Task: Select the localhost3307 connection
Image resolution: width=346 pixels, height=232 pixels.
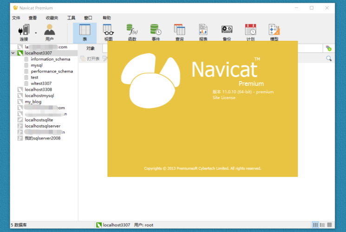Action: coord(39,53)
